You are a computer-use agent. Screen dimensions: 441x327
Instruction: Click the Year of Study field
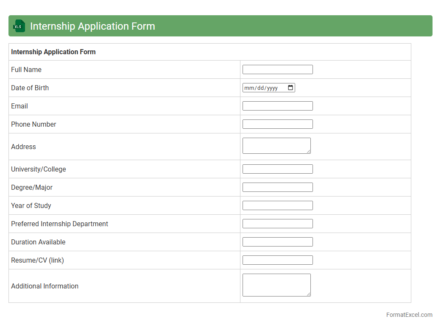(277, 205)
